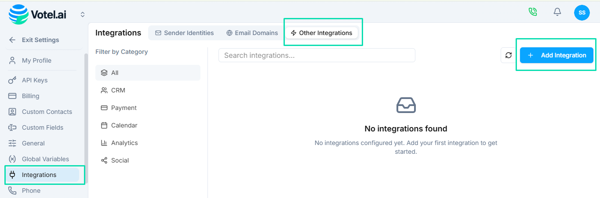This screenshot has height=198, width=600.
Task: Open the SS user avatar menu
Action: tap(582, 13)
